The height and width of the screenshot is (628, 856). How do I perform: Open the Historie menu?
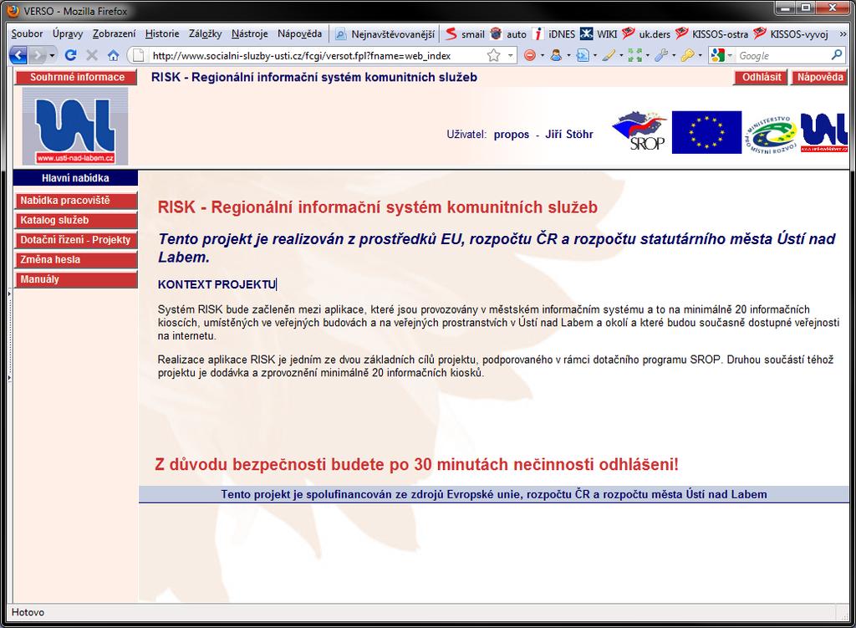162,33
